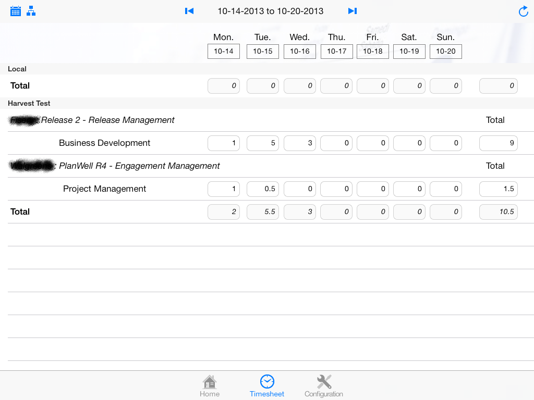Viewport: 534px width, 400px height.
Task: Edit Business Development hours for Monday
Action: click(224, 143)
